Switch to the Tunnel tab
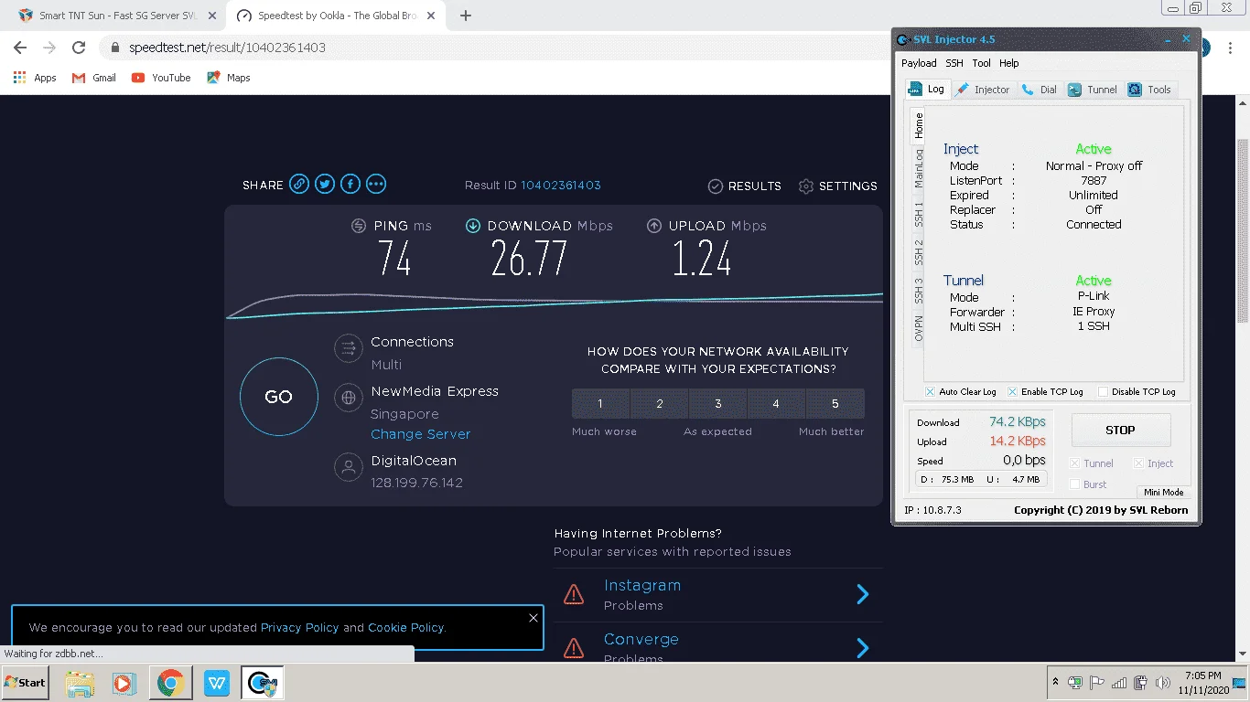Image resolution: width=1250 pixels, height=702 pixels. point(1093,90)
